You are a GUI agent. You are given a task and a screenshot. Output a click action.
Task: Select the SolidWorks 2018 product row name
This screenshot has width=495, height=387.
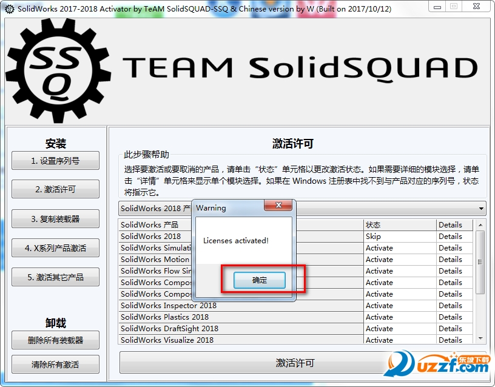click(x=150, y=236)
